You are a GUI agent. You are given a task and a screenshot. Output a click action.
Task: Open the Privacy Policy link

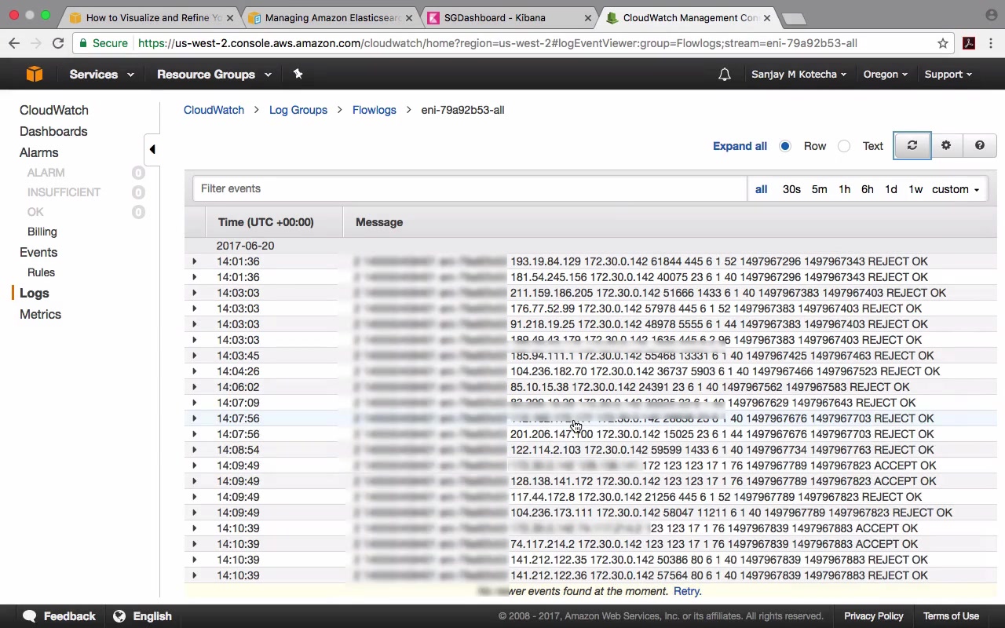874,616
